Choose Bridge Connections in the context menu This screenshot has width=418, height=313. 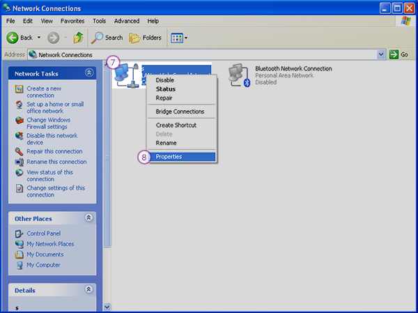pos(182,112)
